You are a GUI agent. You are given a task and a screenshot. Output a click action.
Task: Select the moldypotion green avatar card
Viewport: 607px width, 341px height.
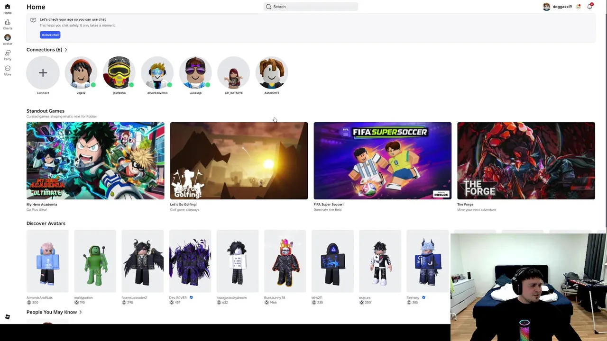[x=95, y=262]
